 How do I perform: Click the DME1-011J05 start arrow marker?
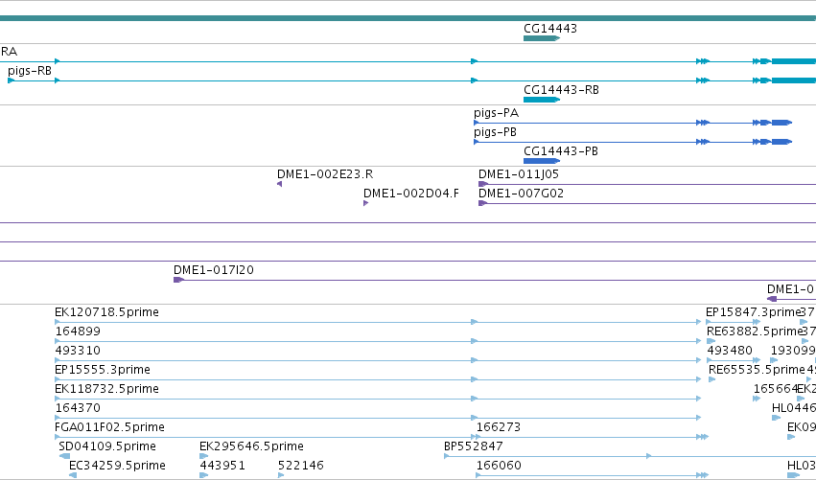tap(483, 184)
